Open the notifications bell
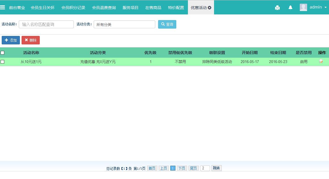Image resolution: width=329 pixels, height=179 pixels. point(290,8)
